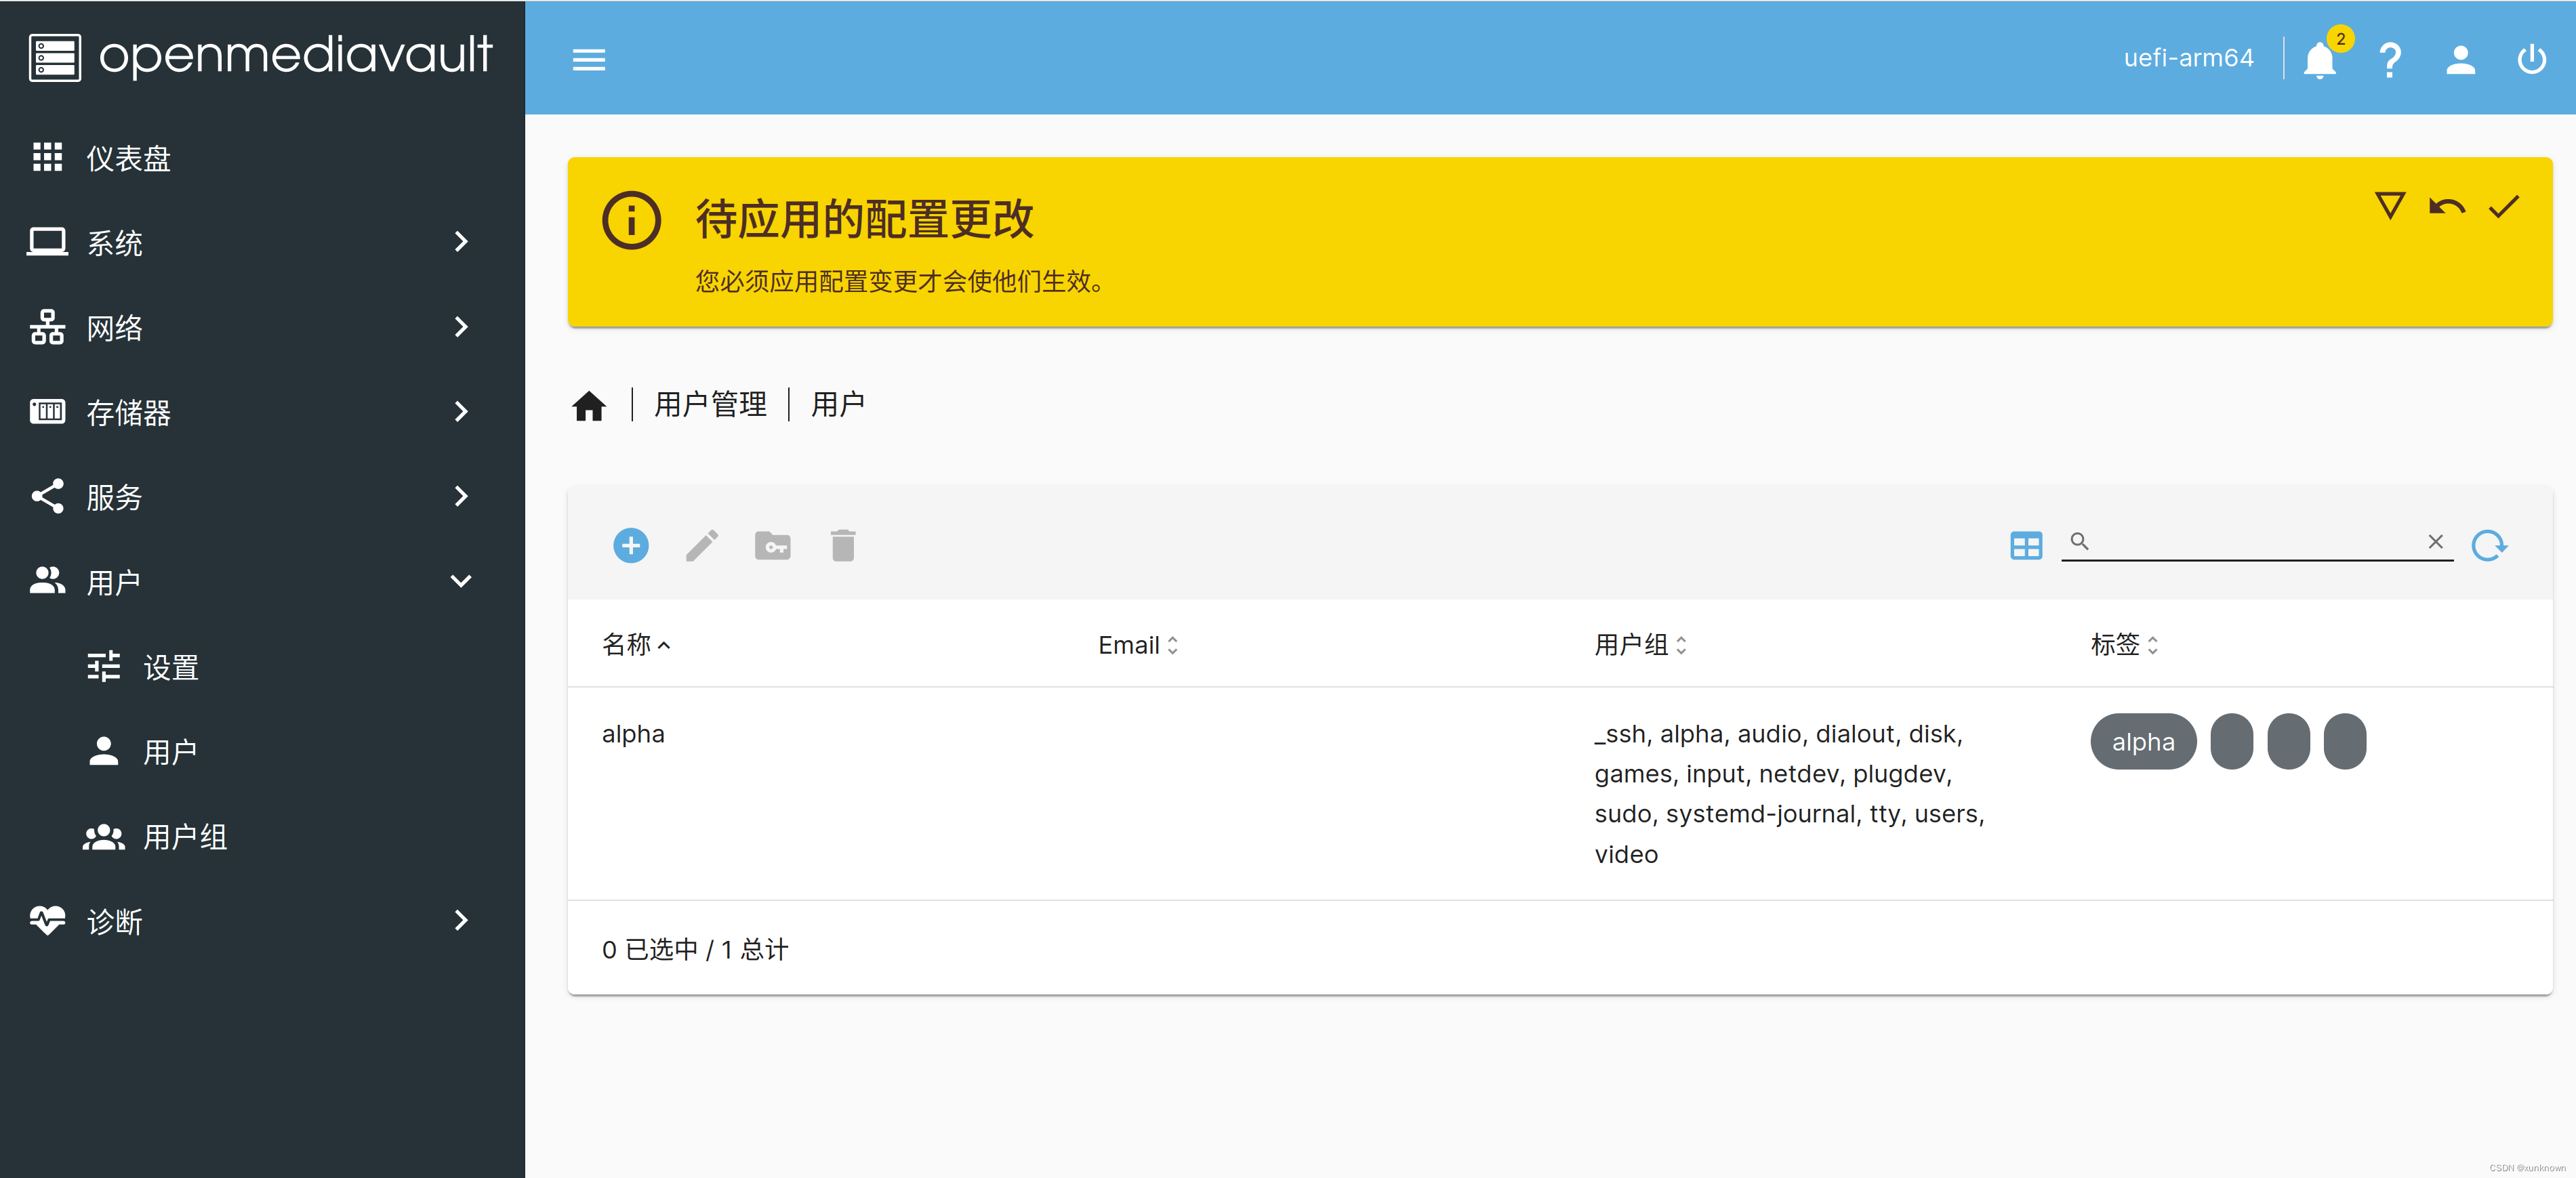The image size is (2576, 1178).
Task: Toggle the hamburger sidebar menu
Action: click(x=588, y=60)
